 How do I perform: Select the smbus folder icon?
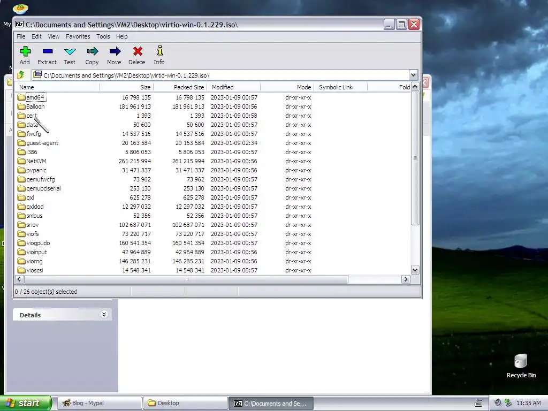tap(21, 215)
